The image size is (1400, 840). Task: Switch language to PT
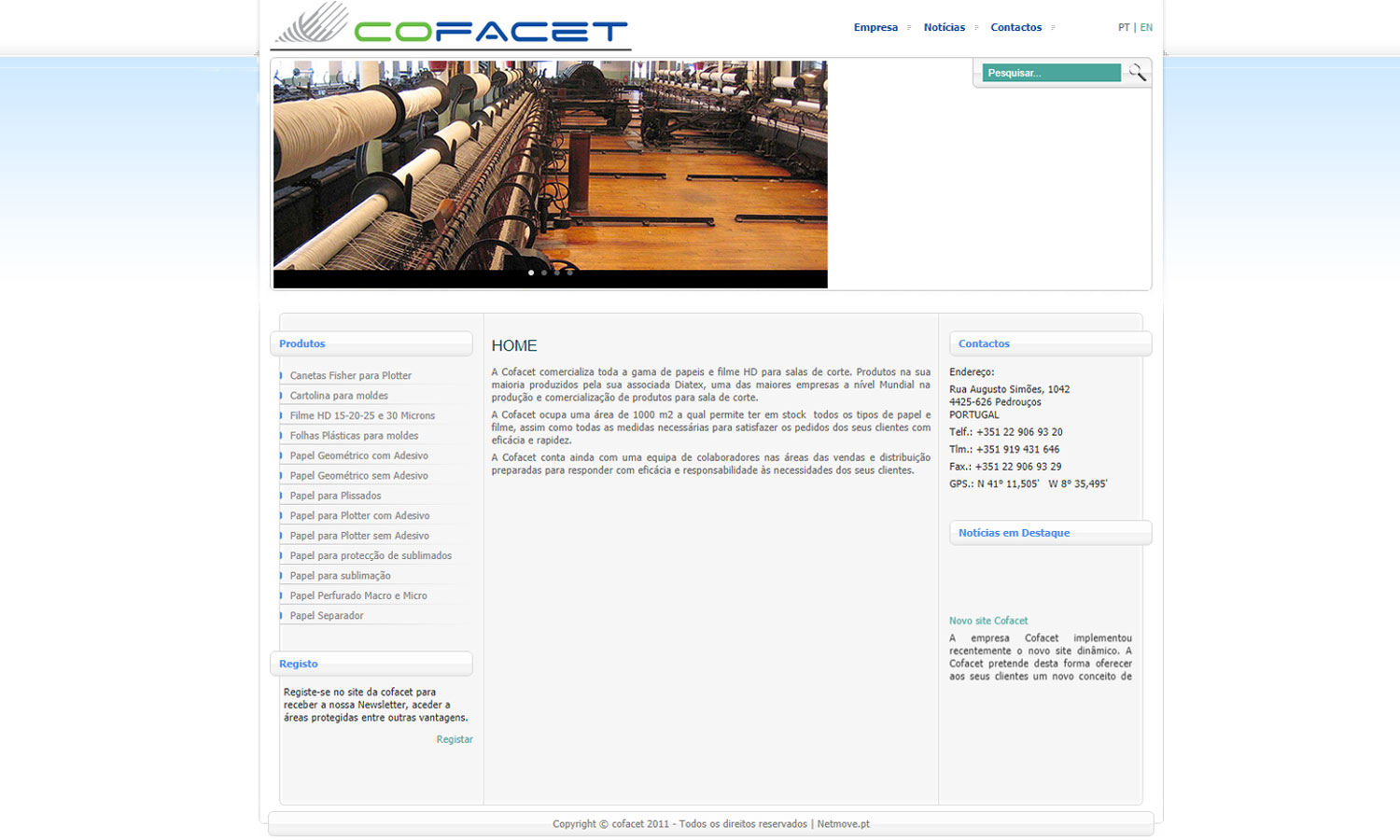[x=1124, y=28]
